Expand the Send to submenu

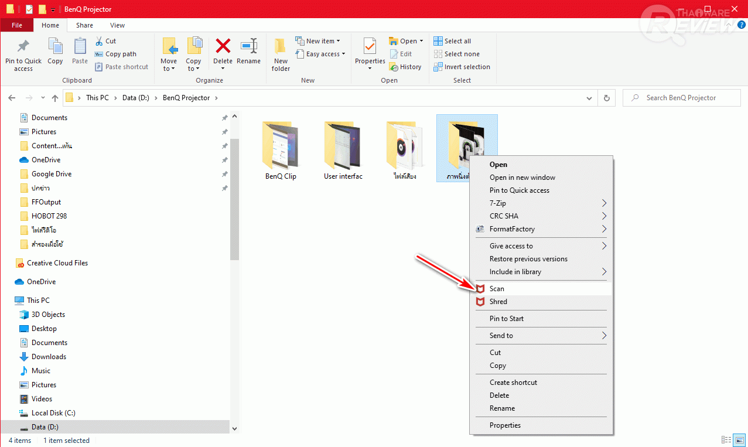pyautogui.click(x=541, y=336)
